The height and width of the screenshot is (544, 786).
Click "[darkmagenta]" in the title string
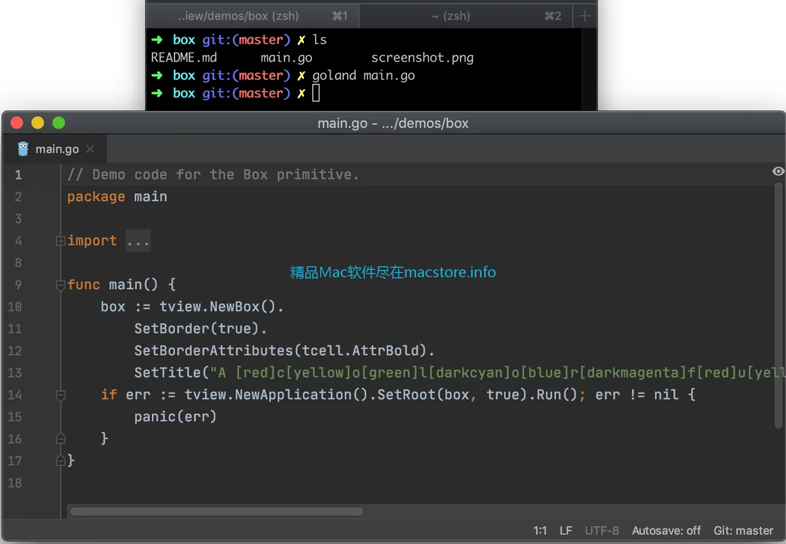point(632,373)
